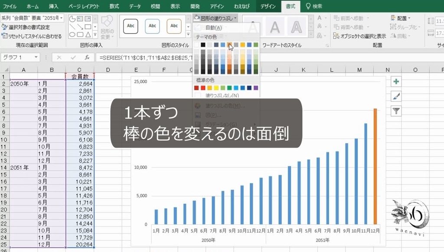
Task: Open the name box dropdown showing グラフ 1
Action: (36, 57)
